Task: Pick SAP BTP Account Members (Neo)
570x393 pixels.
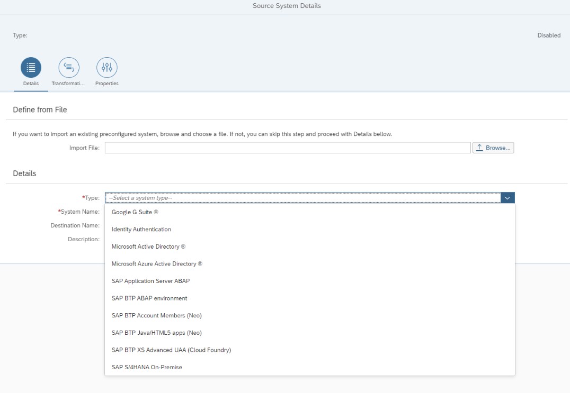Action: [x=310, y=315]
